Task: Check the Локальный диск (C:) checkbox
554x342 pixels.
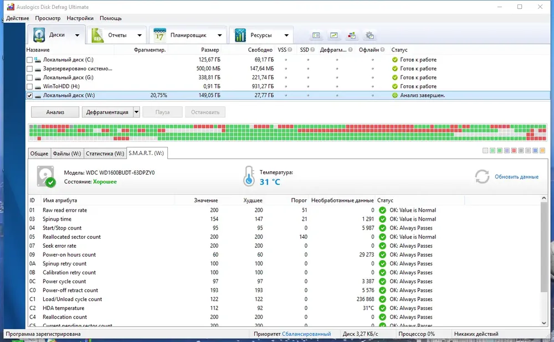Action: pos(30,60)
